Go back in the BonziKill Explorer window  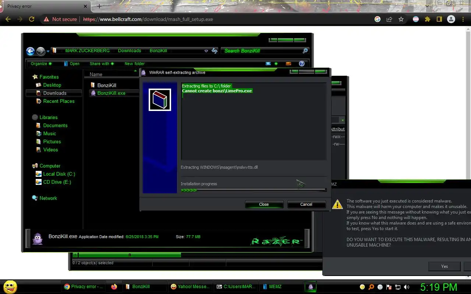tap(31, 51)
